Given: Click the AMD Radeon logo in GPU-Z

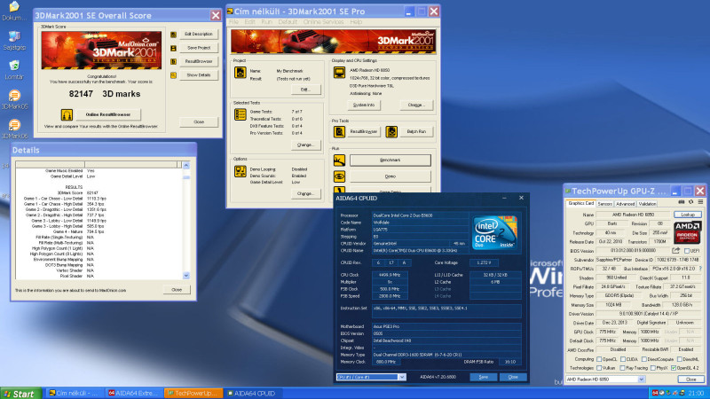Looking at the screenshot, I should [687, 232].
